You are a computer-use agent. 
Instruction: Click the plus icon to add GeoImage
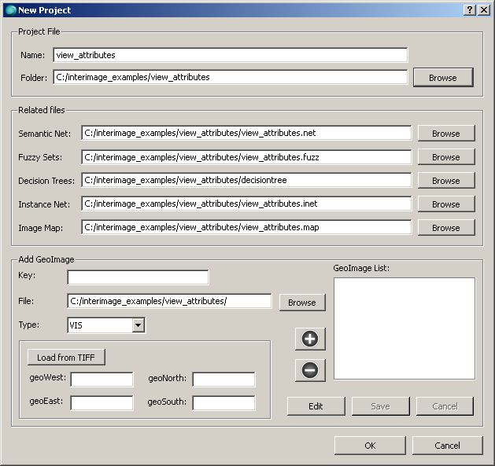310,339
